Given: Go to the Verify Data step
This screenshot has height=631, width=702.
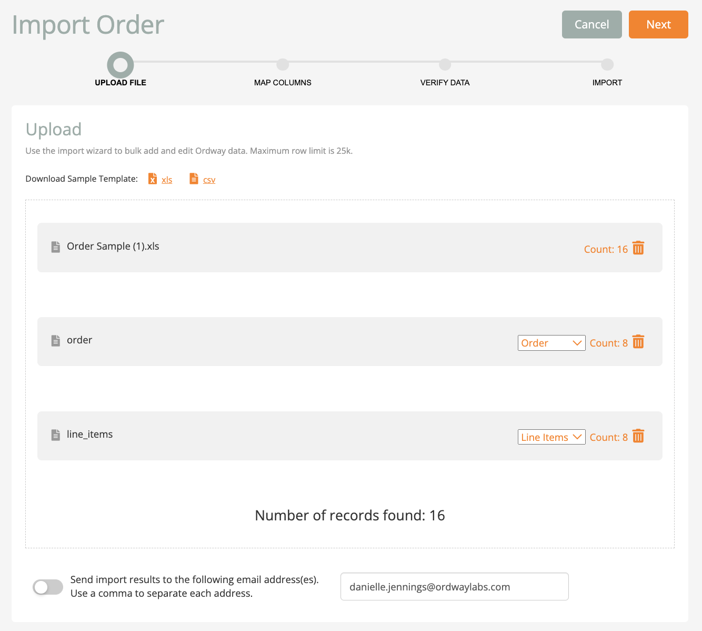Looking at the screenshot, I should [445, 64].
